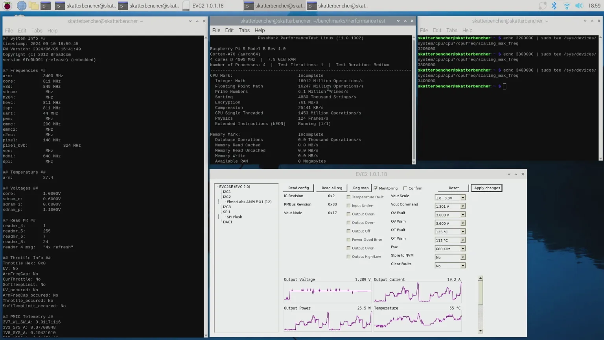604x340 pixels.
Task: Enable the Confirm checkbox in EVC2
Action: (405, 188)
